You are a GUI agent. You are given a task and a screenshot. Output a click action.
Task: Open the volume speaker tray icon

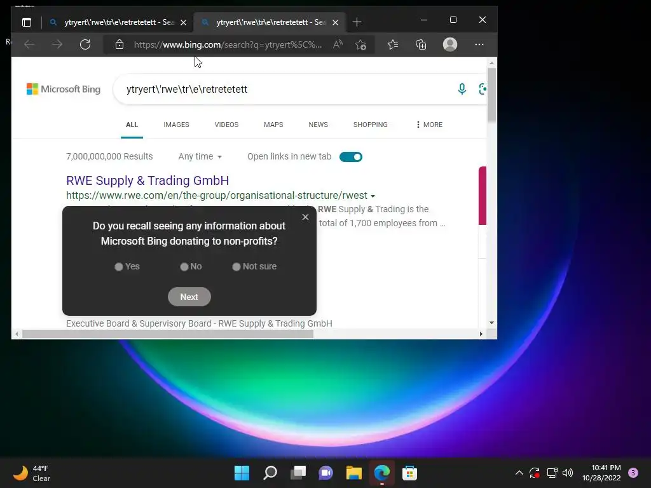568,473
